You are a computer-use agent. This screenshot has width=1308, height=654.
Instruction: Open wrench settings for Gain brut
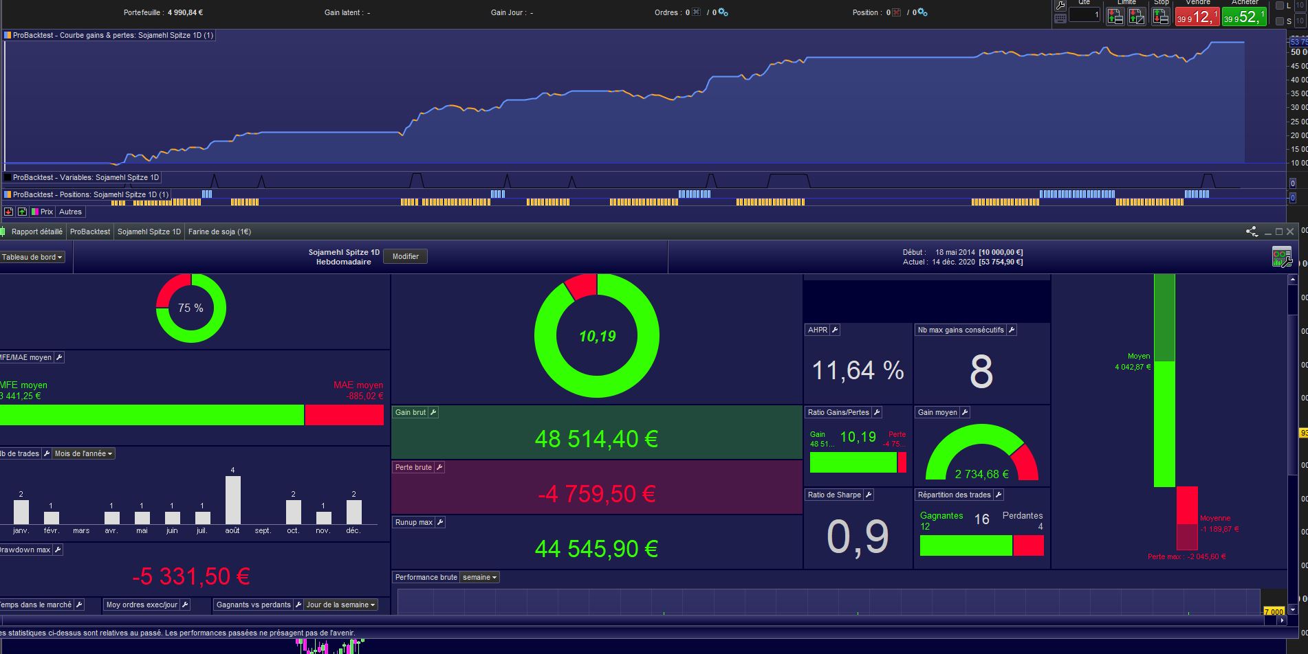(433, 412)
